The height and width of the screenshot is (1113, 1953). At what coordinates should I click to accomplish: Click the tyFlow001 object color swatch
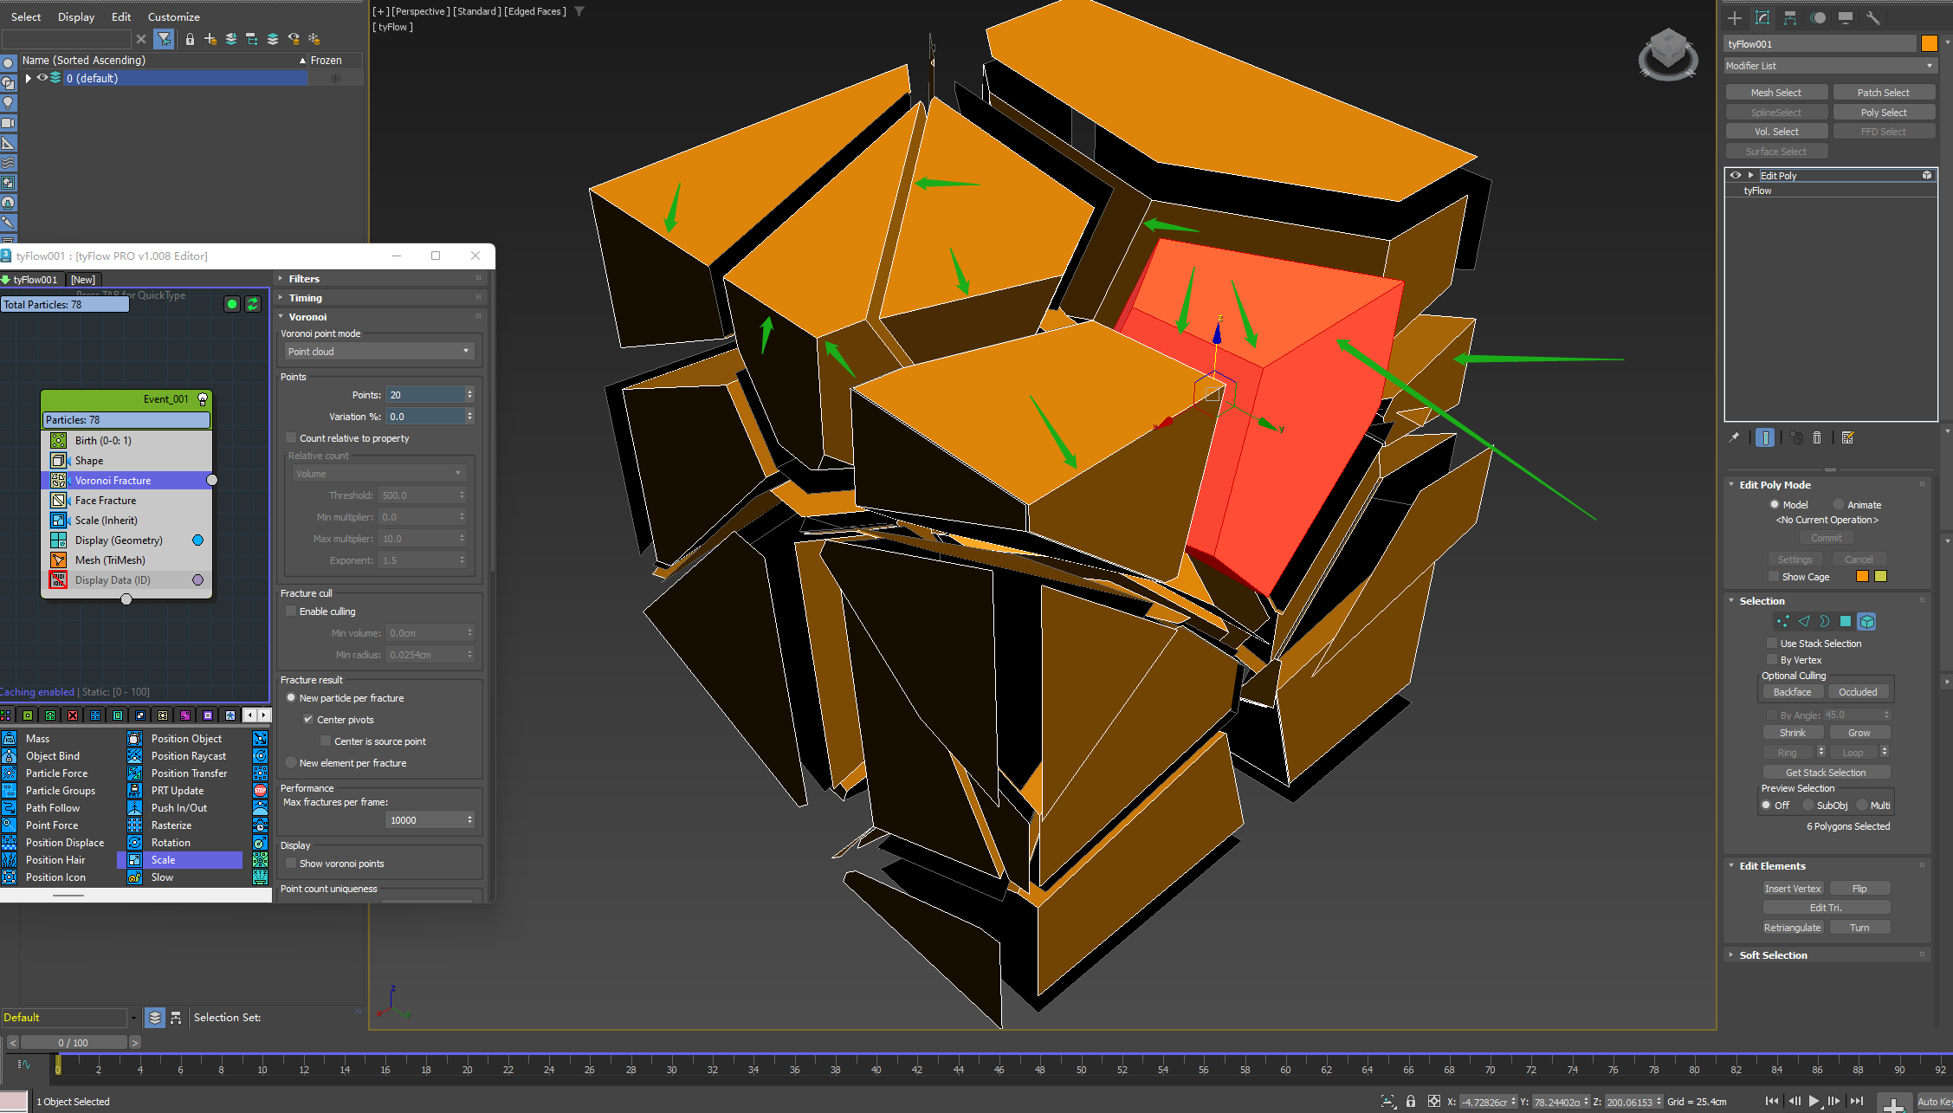1929,43
